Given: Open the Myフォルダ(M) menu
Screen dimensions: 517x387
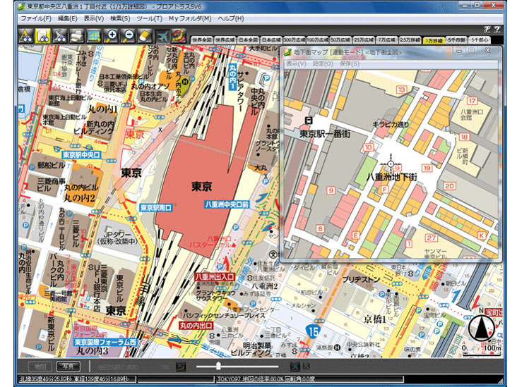Looking at the screenshot, I should (190, 18).
